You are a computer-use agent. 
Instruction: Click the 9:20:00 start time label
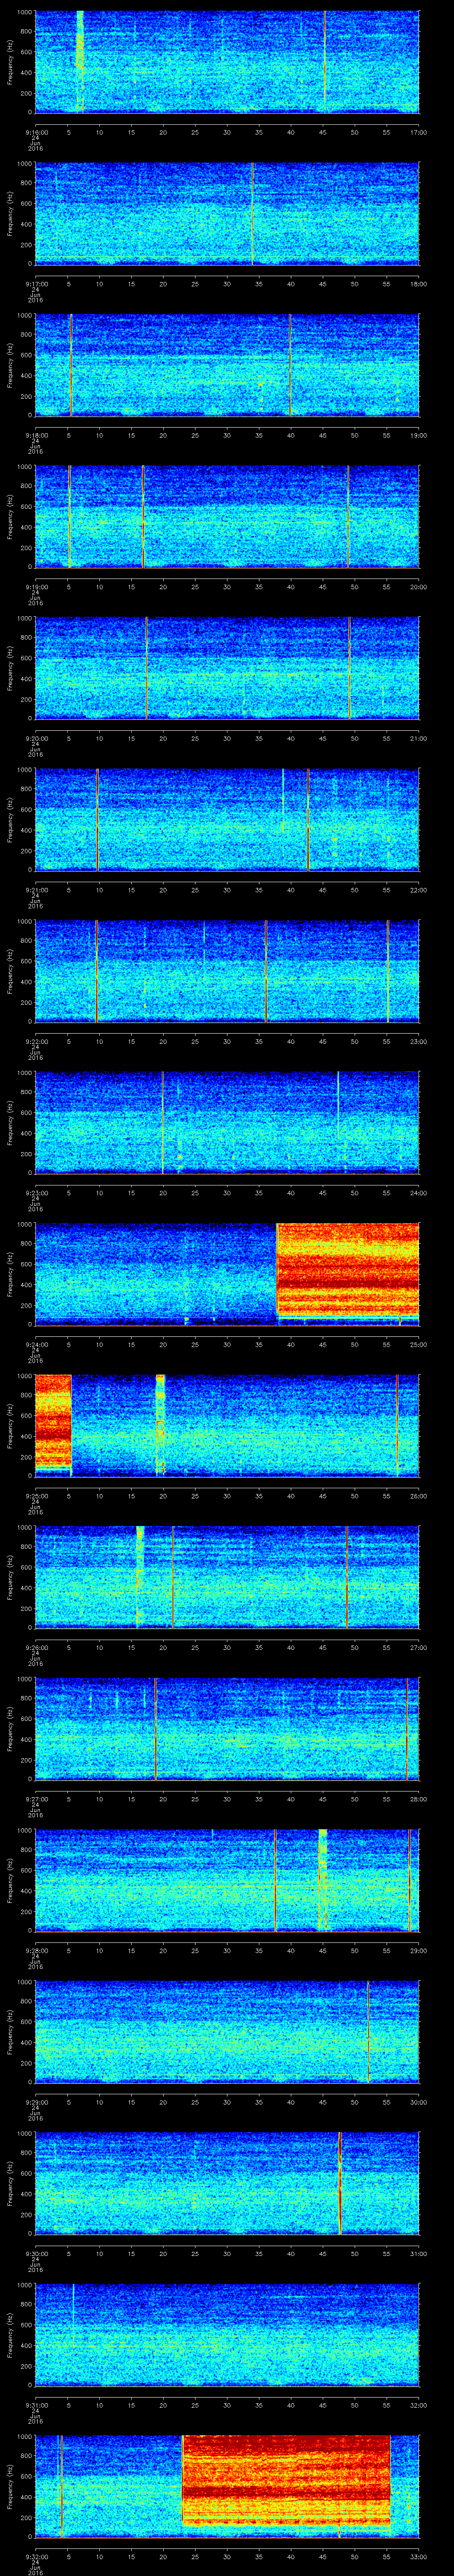(36, 738)
